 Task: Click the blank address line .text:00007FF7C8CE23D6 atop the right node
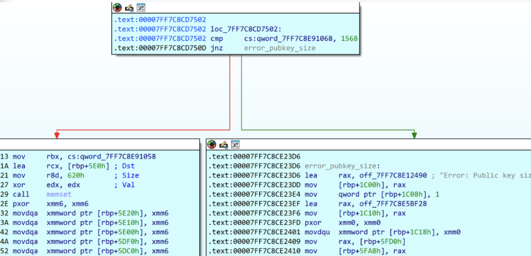(x=254, y=157)
